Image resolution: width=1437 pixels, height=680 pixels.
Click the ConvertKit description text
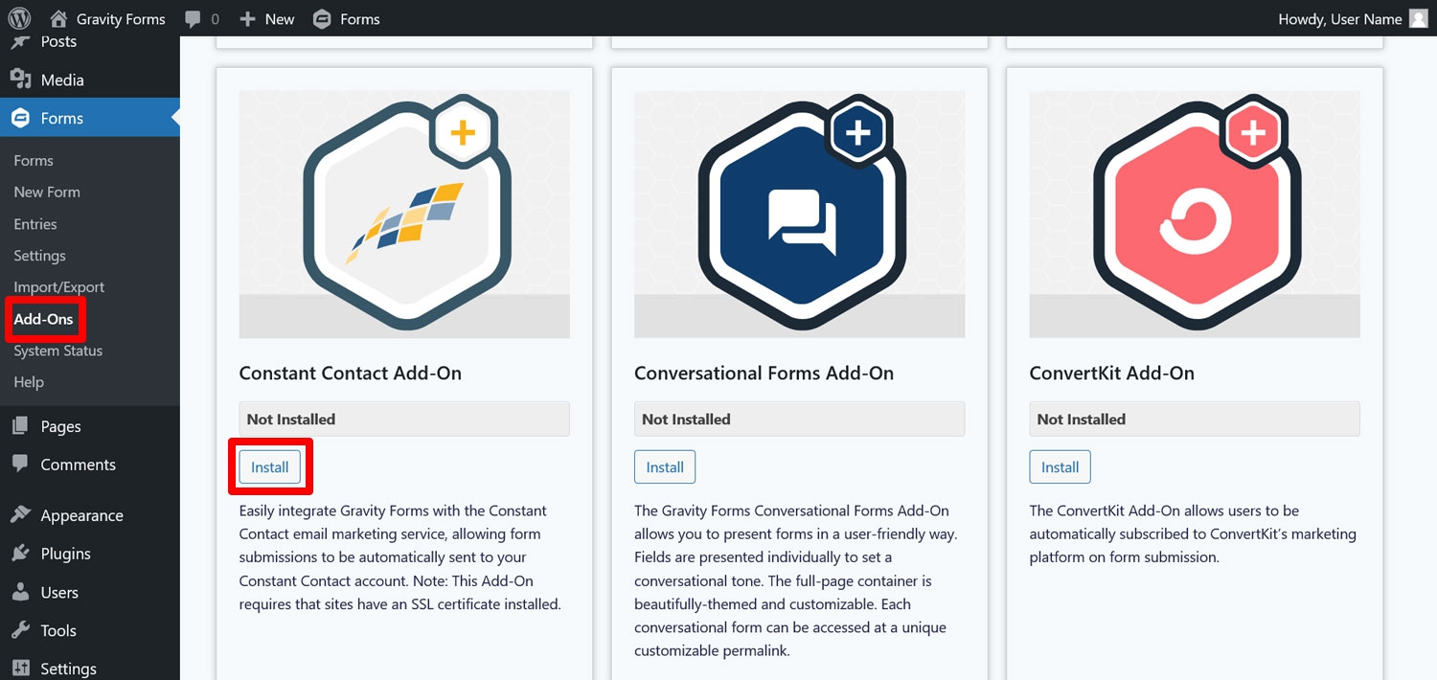1193,533
